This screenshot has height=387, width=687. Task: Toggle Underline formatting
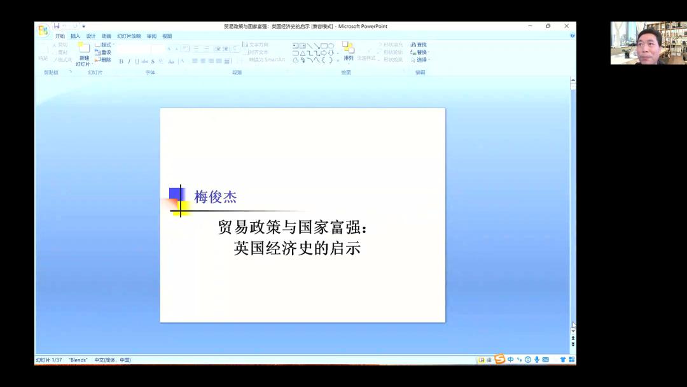click(137, 61)
